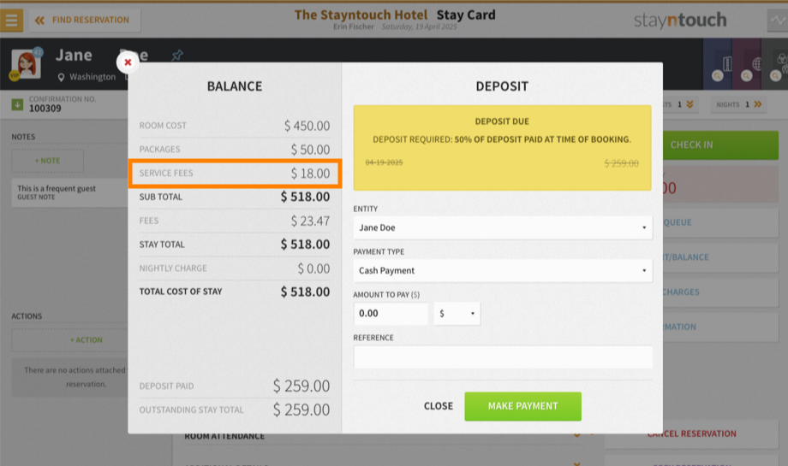Close the balance dialog with red X
This screenshot has width=788, height=466.
pos(128,62)
